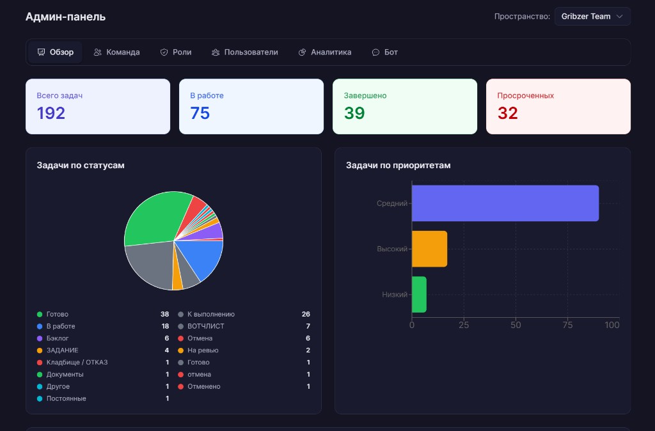
Task: Click the shield icon for Роли
Action: tap(164, 52)
